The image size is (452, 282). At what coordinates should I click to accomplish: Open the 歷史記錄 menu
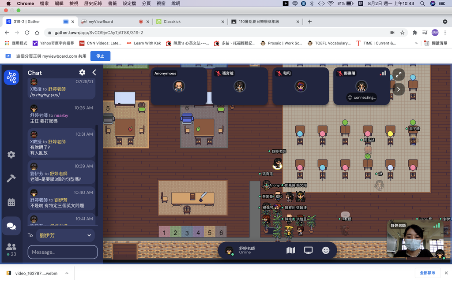[93, 4]
